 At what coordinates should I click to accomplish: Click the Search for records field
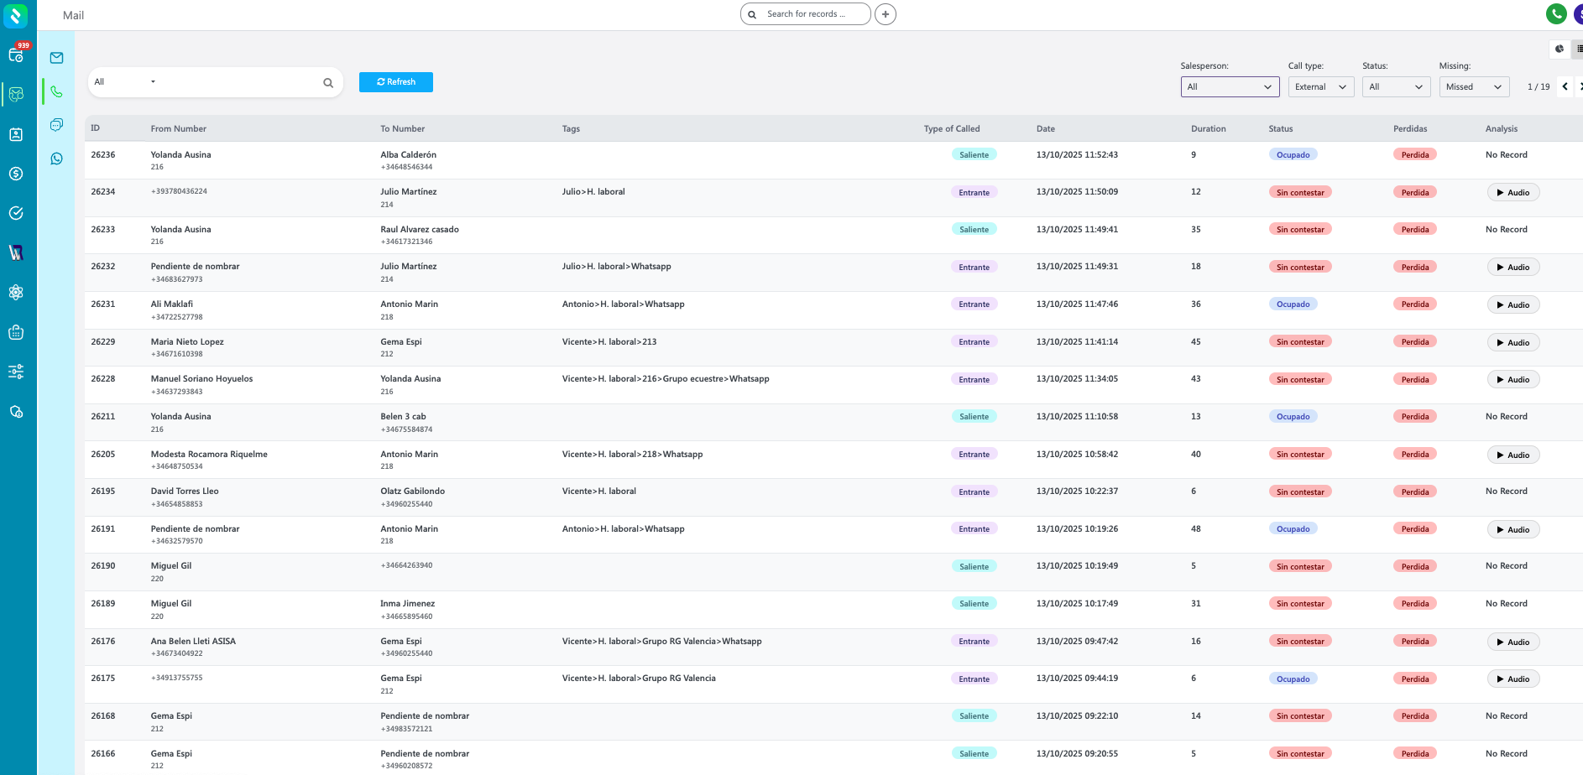(806, 14)
